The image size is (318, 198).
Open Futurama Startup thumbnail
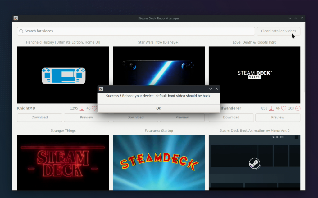coord(159,163)
